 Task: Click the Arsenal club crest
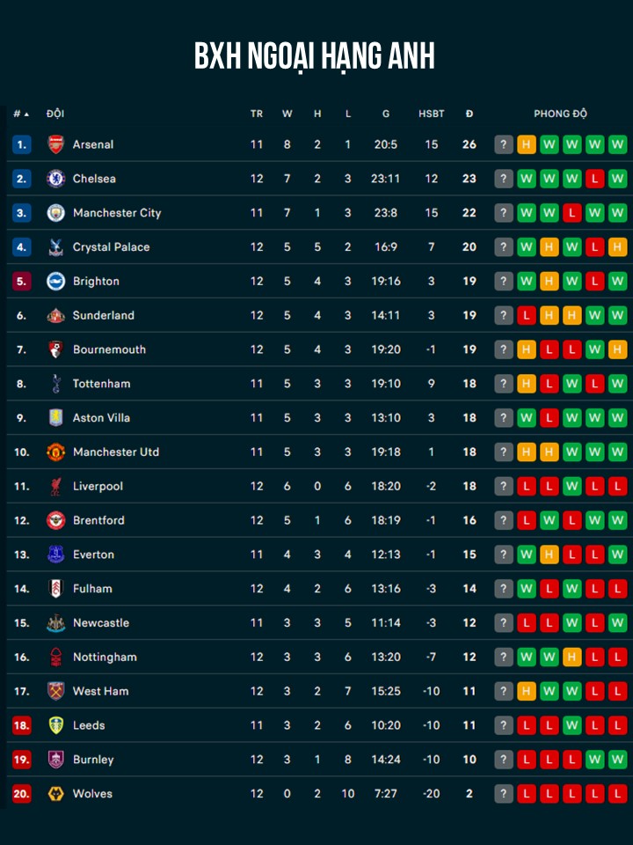(x=55, y=144)
